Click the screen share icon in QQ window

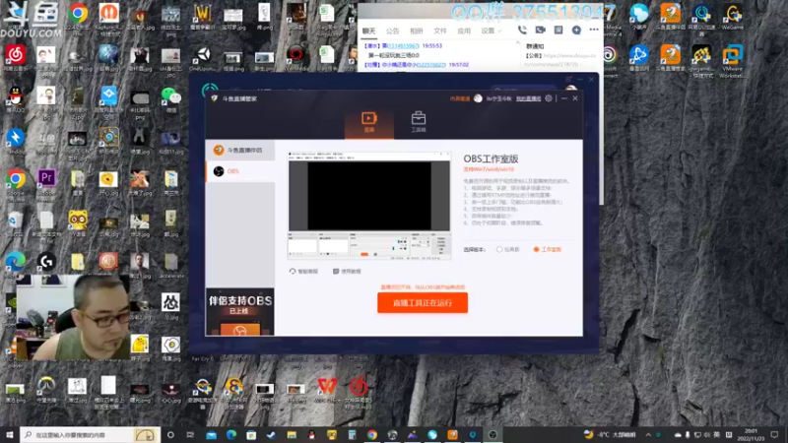(558, 31)
